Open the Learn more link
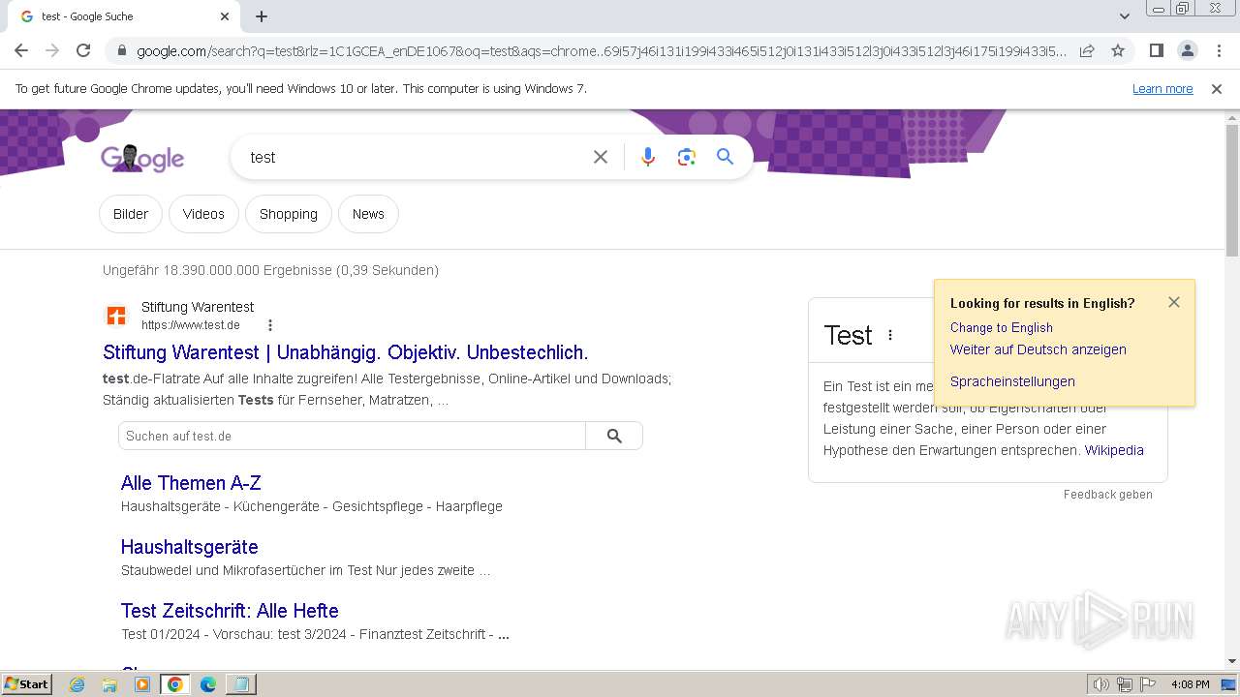1240x697 pixels. (1162, 88)
